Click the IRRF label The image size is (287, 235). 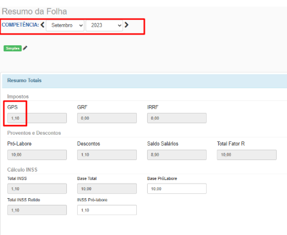click(x=153, y=107)
